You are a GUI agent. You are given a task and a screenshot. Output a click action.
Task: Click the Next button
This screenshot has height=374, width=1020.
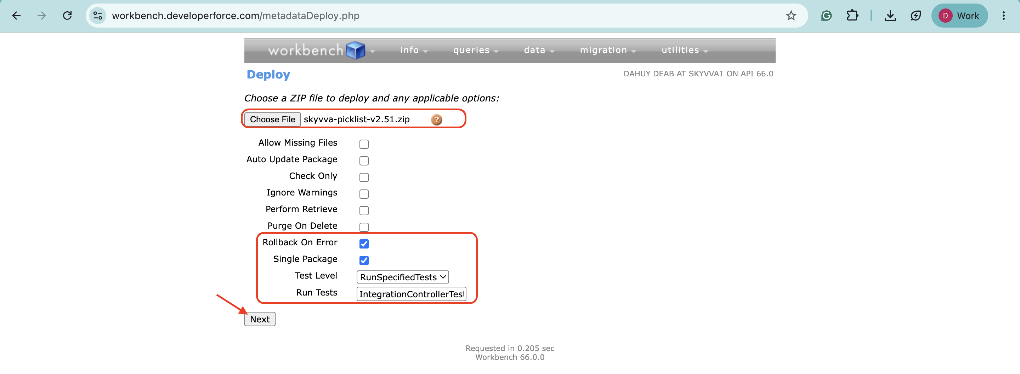pos(260,320)
